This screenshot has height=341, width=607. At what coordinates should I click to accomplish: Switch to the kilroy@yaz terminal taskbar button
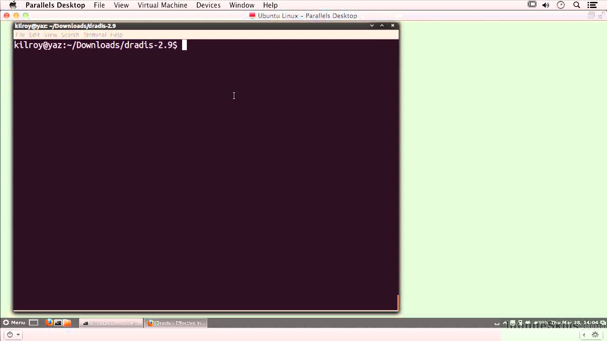[x=111, y=323]
